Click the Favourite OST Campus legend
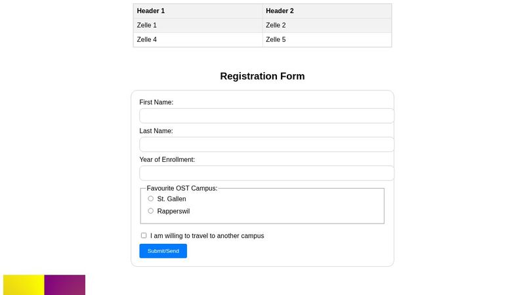Screen dimensions: 525x295 182,188
